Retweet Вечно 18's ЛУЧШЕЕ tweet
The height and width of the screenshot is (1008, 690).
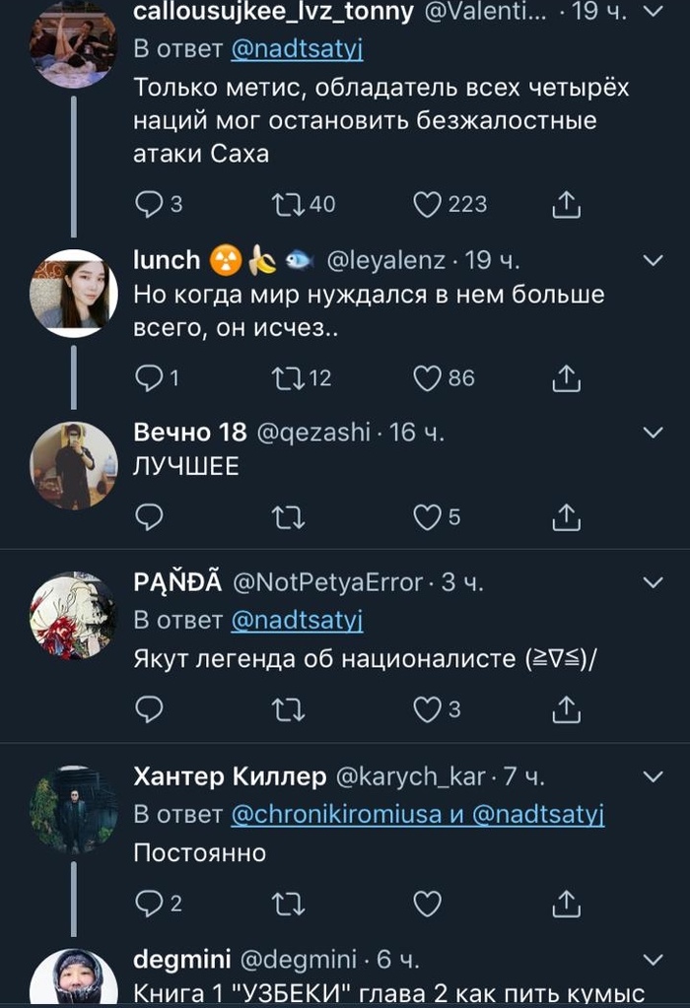pyautogui.click(x=288, y=516)
